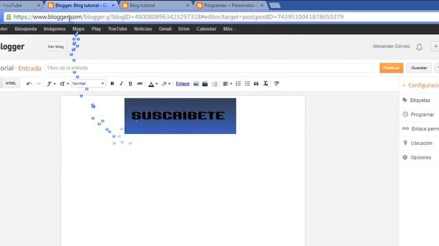
Task: Expand the Más menu in Google bar
Action: [229, 29]
